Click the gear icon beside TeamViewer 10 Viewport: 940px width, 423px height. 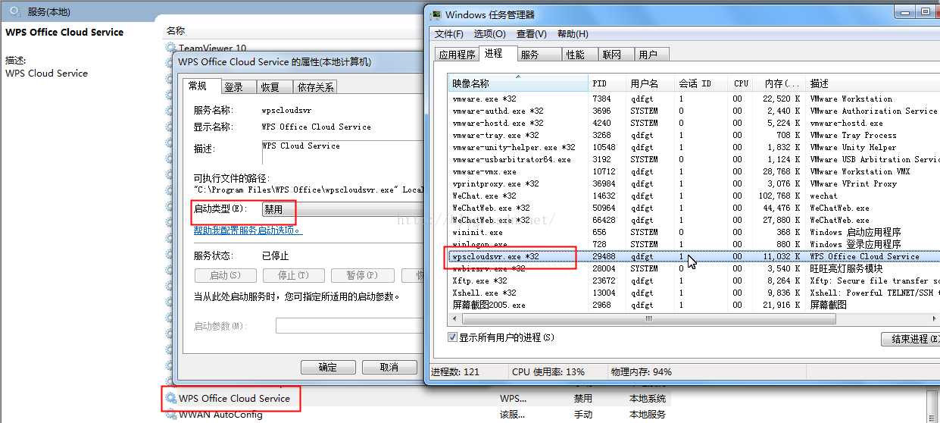pyautogui.click(x=171, y=49)
